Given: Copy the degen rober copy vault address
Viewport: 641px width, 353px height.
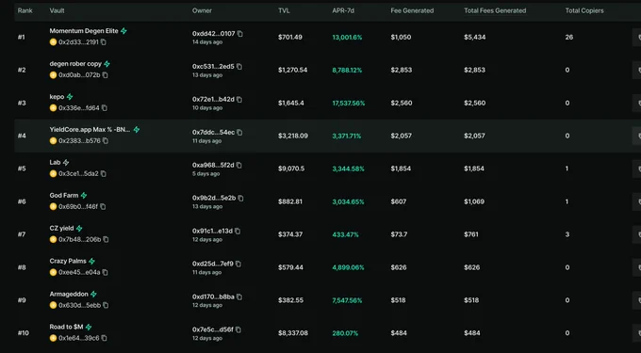Looking at the screenshot, I should [x=105, y=75].
